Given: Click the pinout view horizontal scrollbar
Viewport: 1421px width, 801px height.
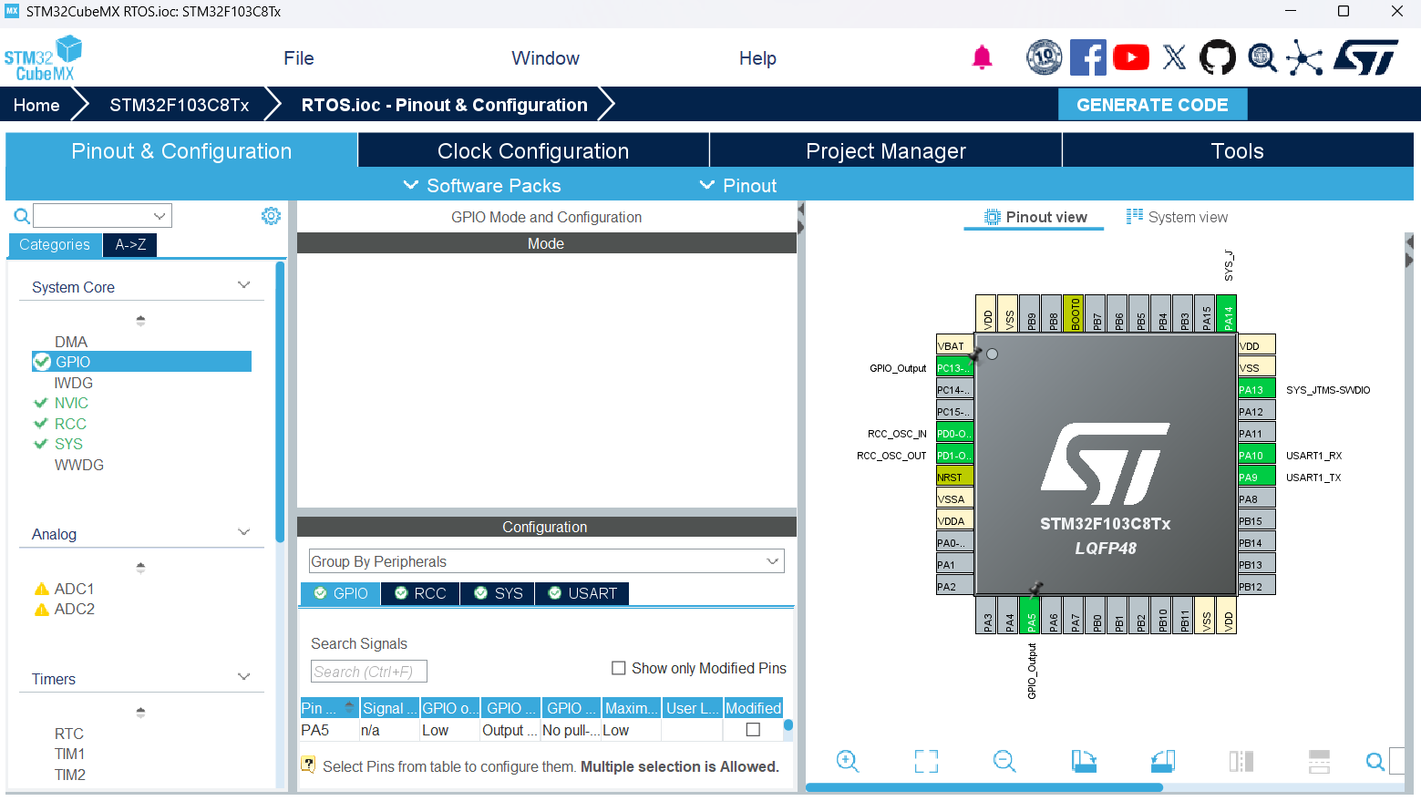Looking at the screenshot, I should point(984,787).
